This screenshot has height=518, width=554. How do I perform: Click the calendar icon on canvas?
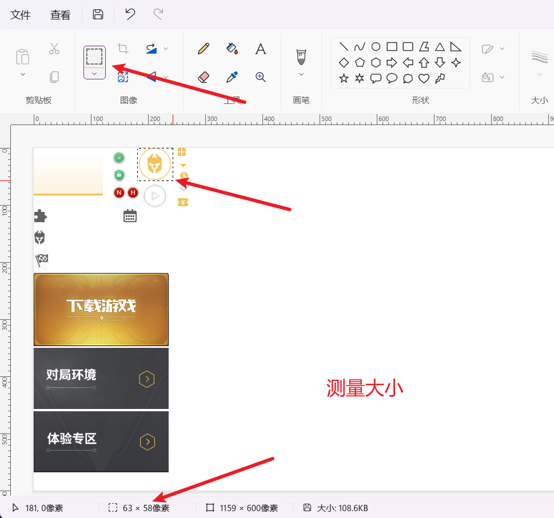130,216
